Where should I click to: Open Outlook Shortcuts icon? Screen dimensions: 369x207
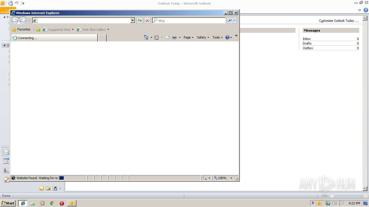click(55, 188)
